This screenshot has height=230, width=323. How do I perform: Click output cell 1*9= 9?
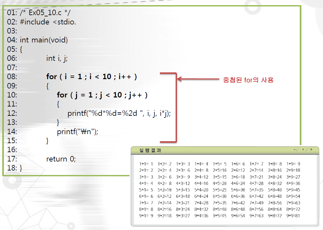tap(293, 164)
